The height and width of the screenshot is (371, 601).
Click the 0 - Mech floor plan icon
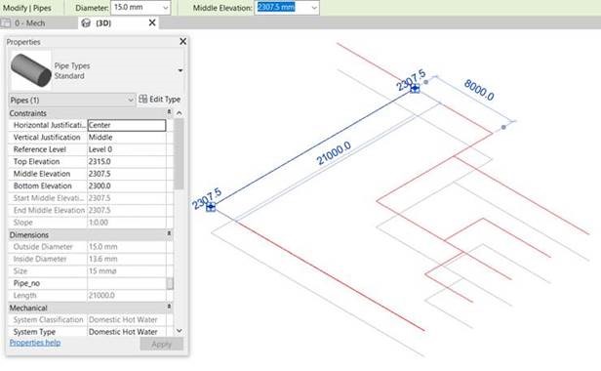6,23
